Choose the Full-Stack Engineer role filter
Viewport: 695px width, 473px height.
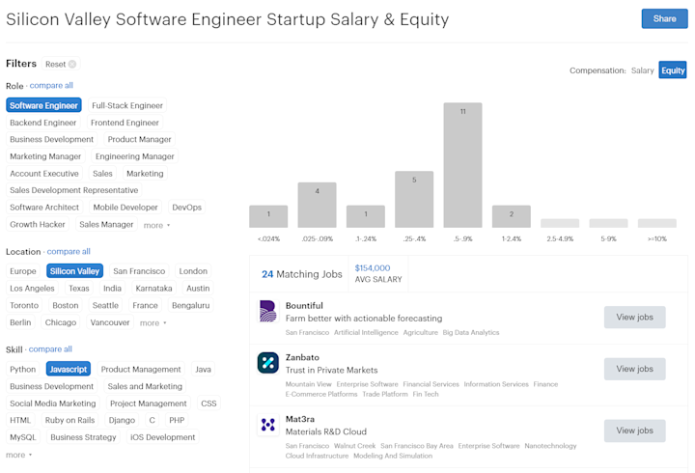pyautogui.click(x=127, y=105)
